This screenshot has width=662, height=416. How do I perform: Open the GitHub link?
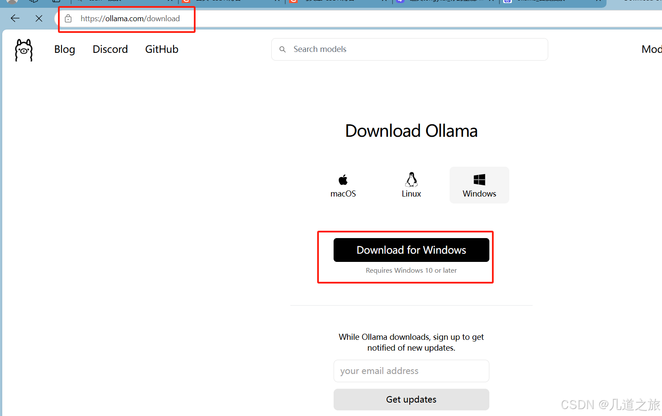[162, 49]
